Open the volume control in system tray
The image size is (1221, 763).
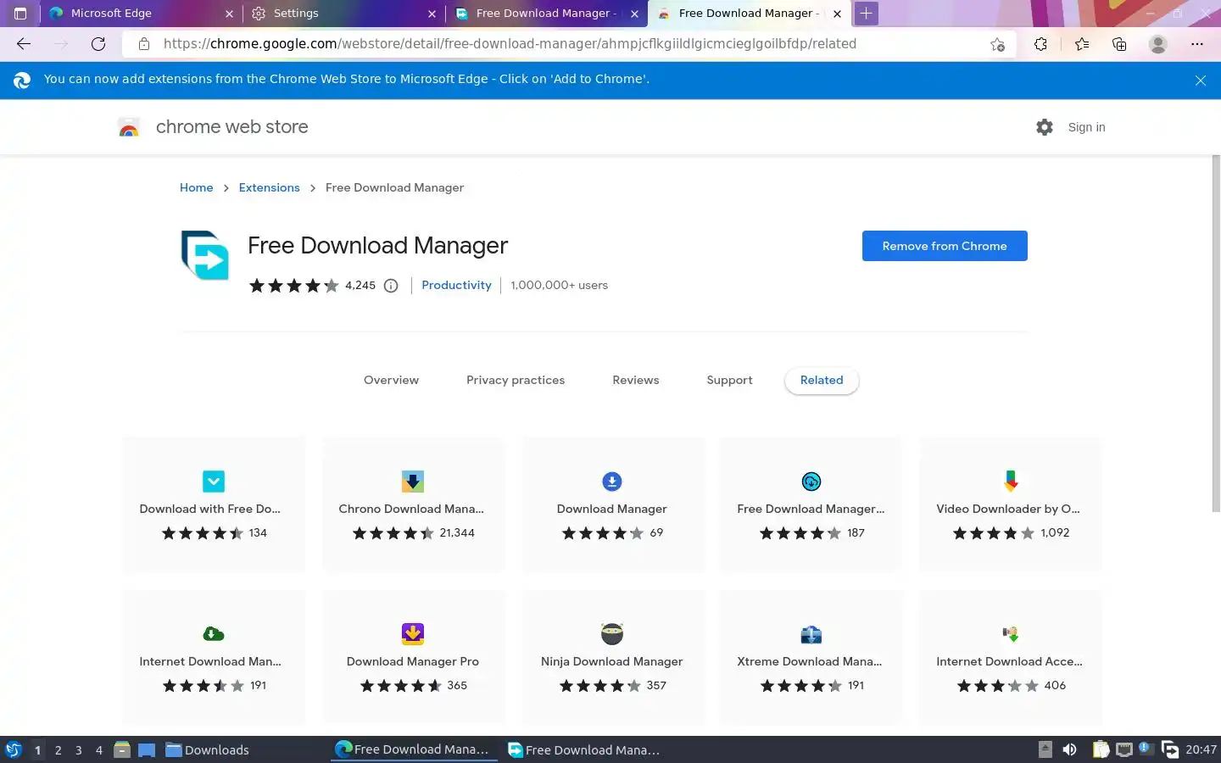coord(1070,749)
